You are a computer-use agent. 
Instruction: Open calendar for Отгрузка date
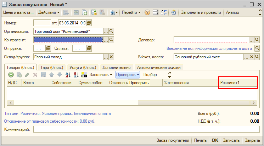point(48,48)
